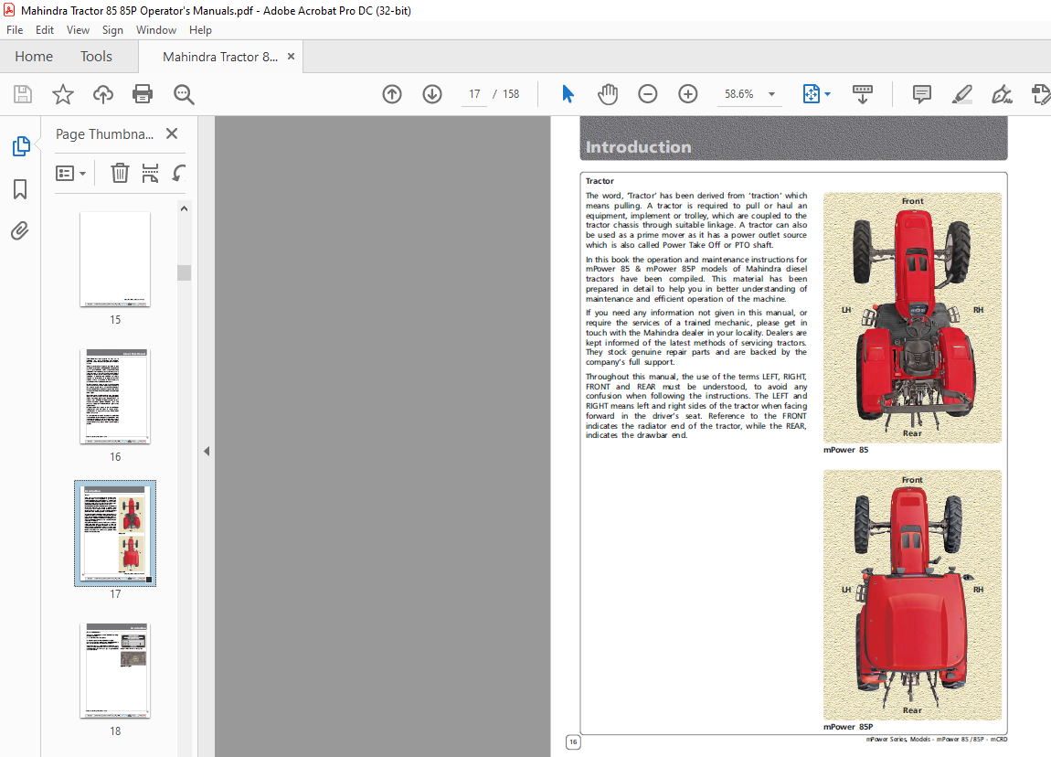Select the highlighter pen tool
The height and width of the screenshot is (757, 1051).
click(961, 94)
